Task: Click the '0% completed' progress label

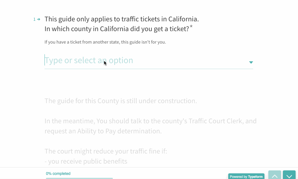Action: [x=58, y=174]
